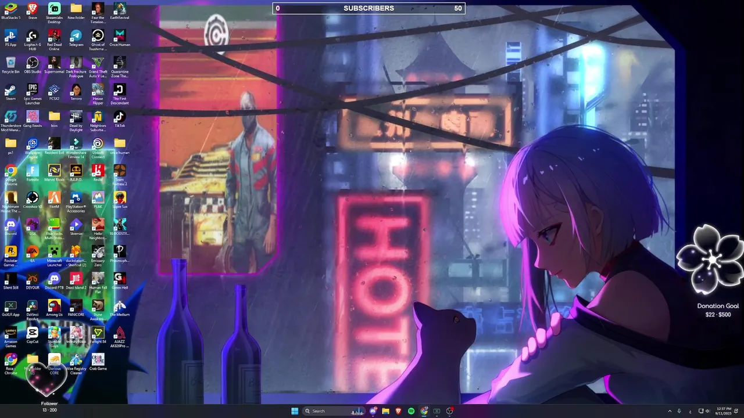
Task: Select Dead by Daylight icon
Action: click(76, 116)
